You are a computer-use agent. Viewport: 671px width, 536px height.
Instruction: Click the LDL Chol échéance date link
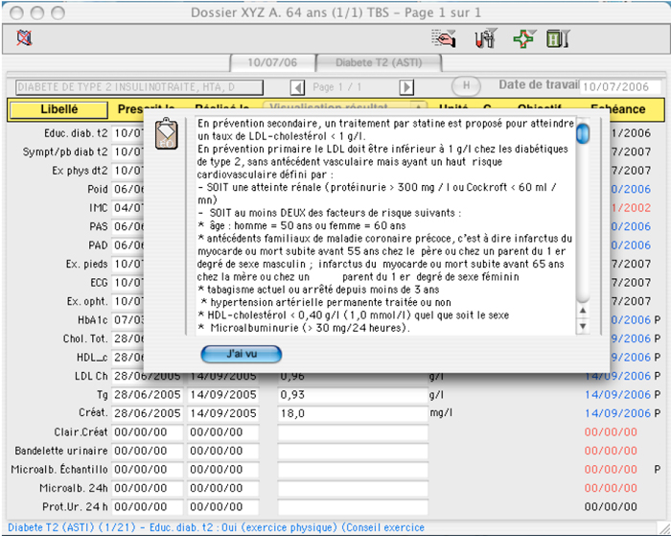tap(616, 376)
